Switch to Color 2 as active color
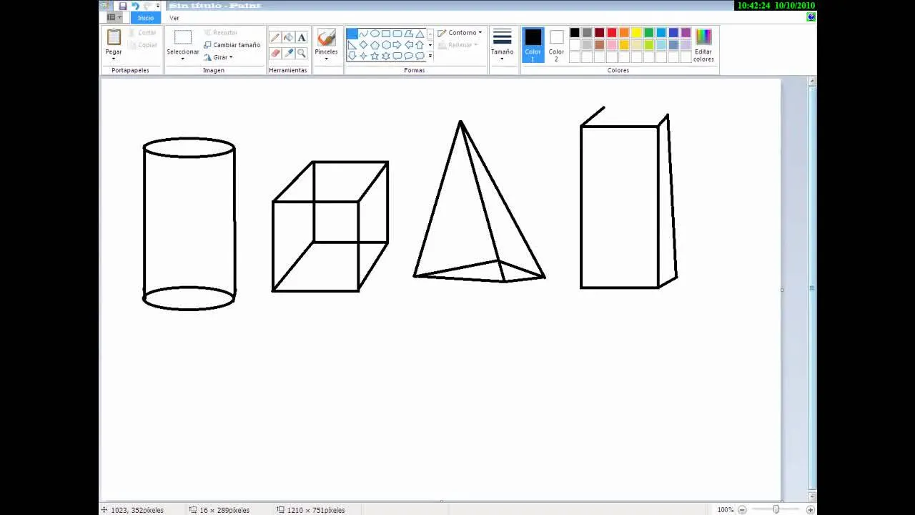The height and width of the screenshot is (515, 915). click(556, 44)
